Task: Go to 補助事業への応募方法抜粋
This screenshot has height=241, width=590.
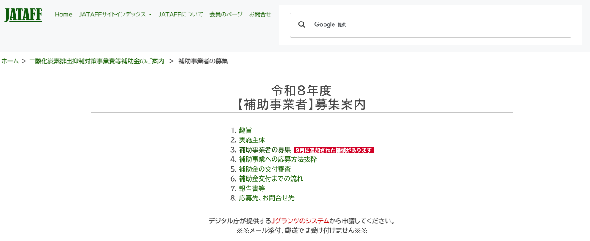Action: [278, 160]
